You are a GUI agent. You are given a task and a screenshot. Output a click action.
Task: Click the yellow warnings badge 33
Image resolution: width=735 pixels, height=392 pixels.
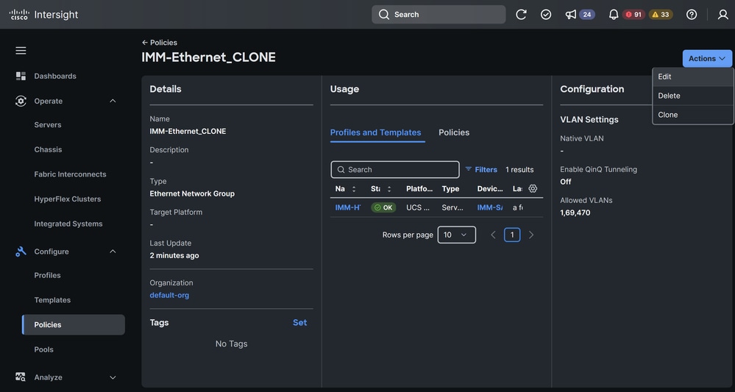coord(661,15)
